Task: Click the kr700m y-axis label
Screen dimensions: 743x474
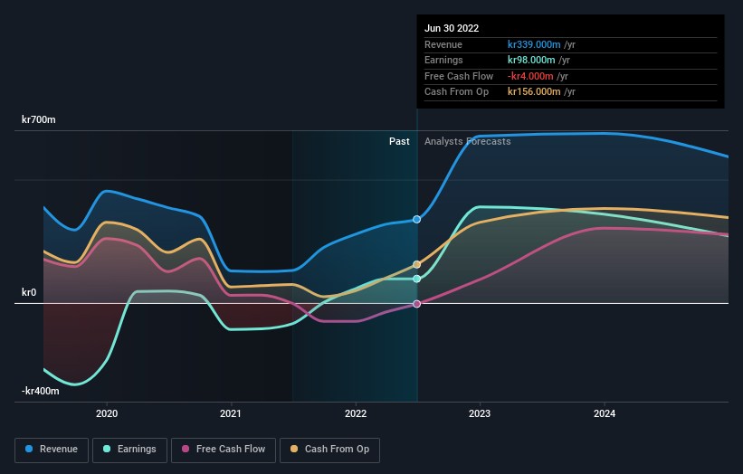Action: pyautogui.click(x=38, y=119)
